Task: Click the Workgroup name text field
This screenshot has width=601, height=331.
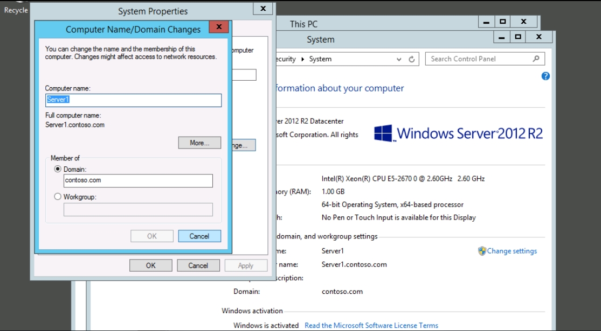Action: (x=138, y=210)
